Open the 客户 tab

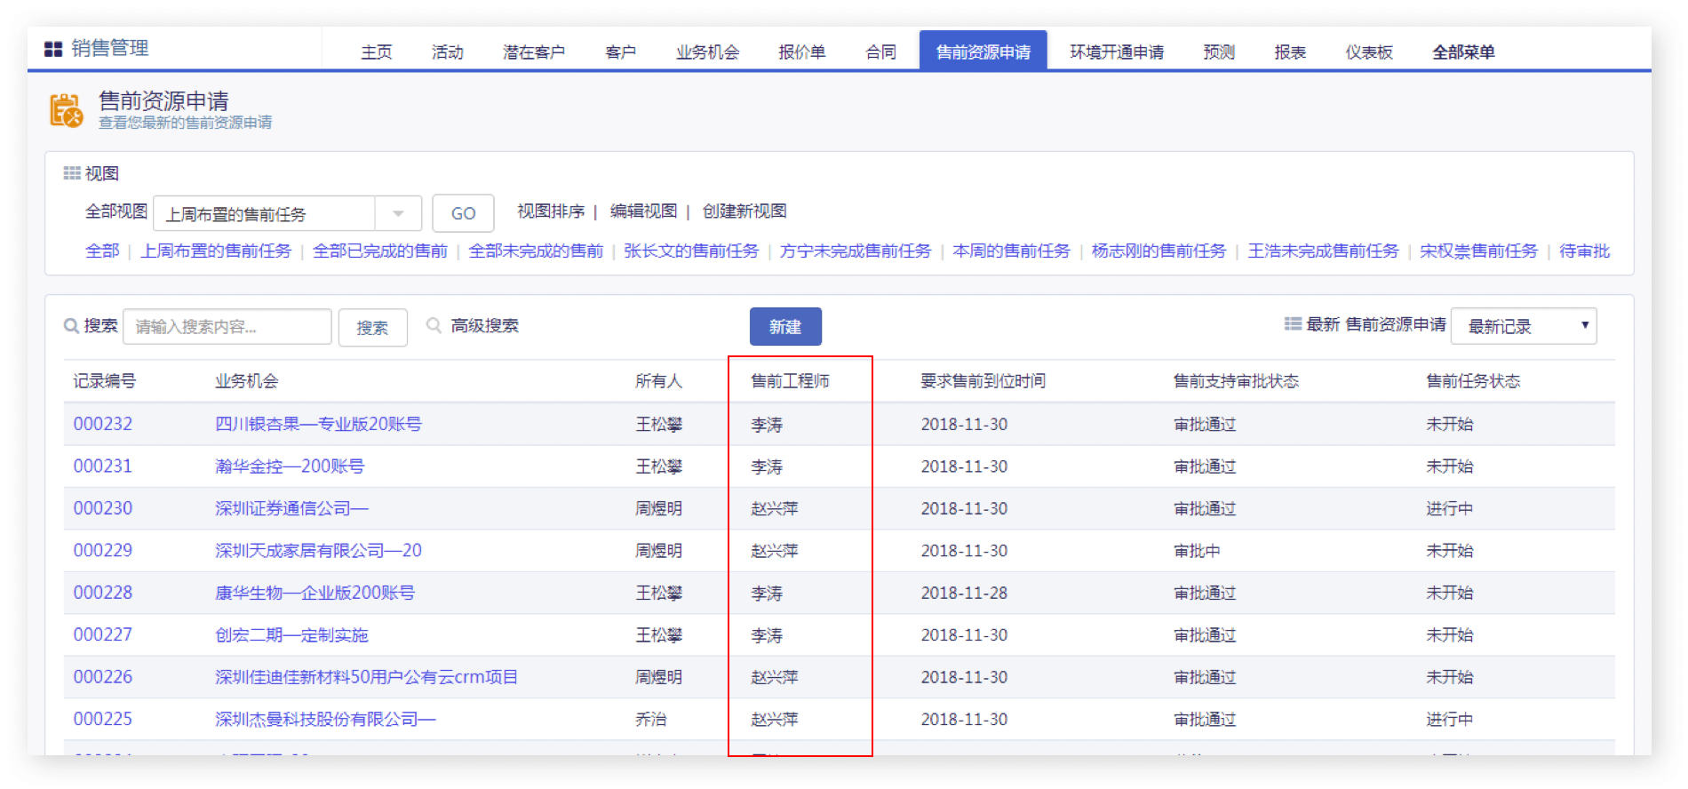point(621,52)
